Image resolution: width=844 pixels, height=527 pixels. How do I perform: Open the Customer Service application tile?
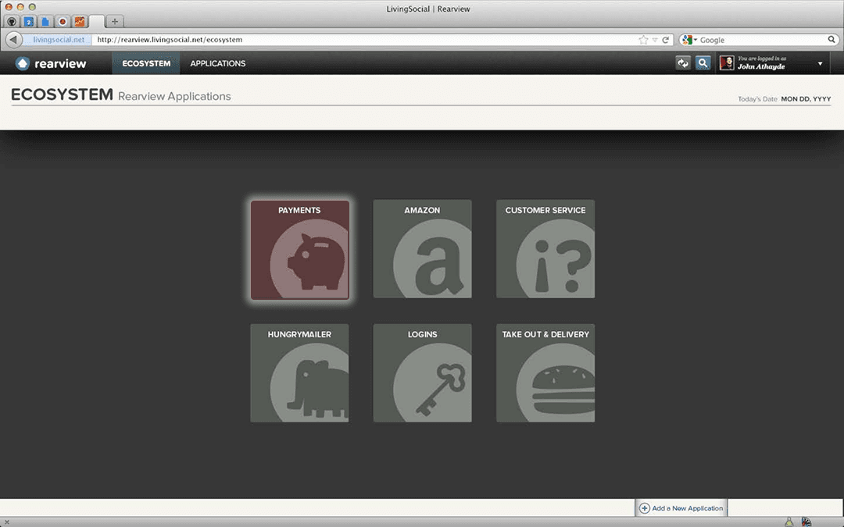click(x=545, y=249)
